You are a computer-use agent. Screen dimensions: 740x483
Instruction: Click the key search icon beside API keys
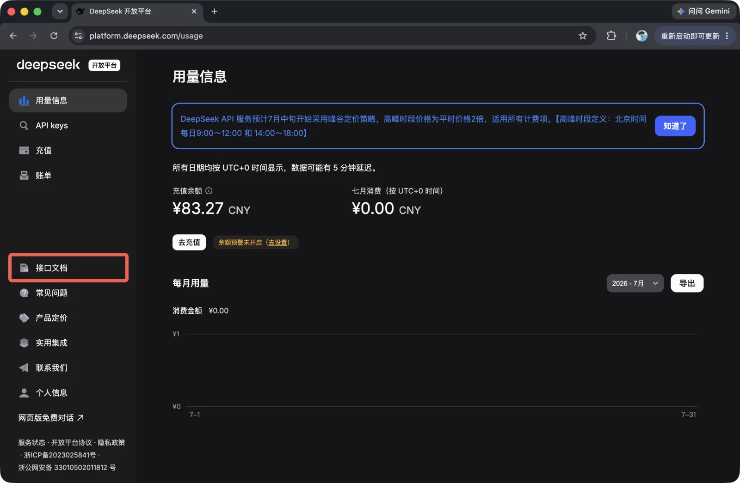pyautogui.click(x=24, y=125)
